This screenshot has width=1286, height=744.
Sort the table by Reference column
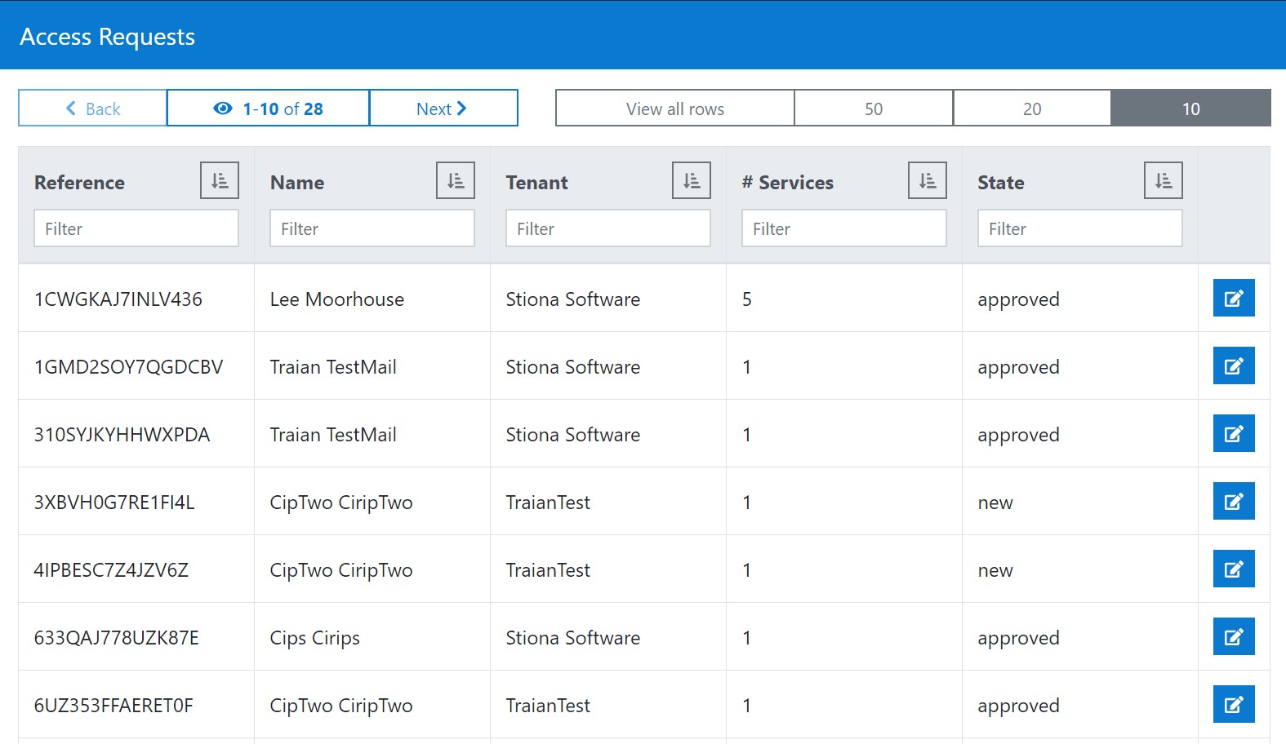pos(220,180)
